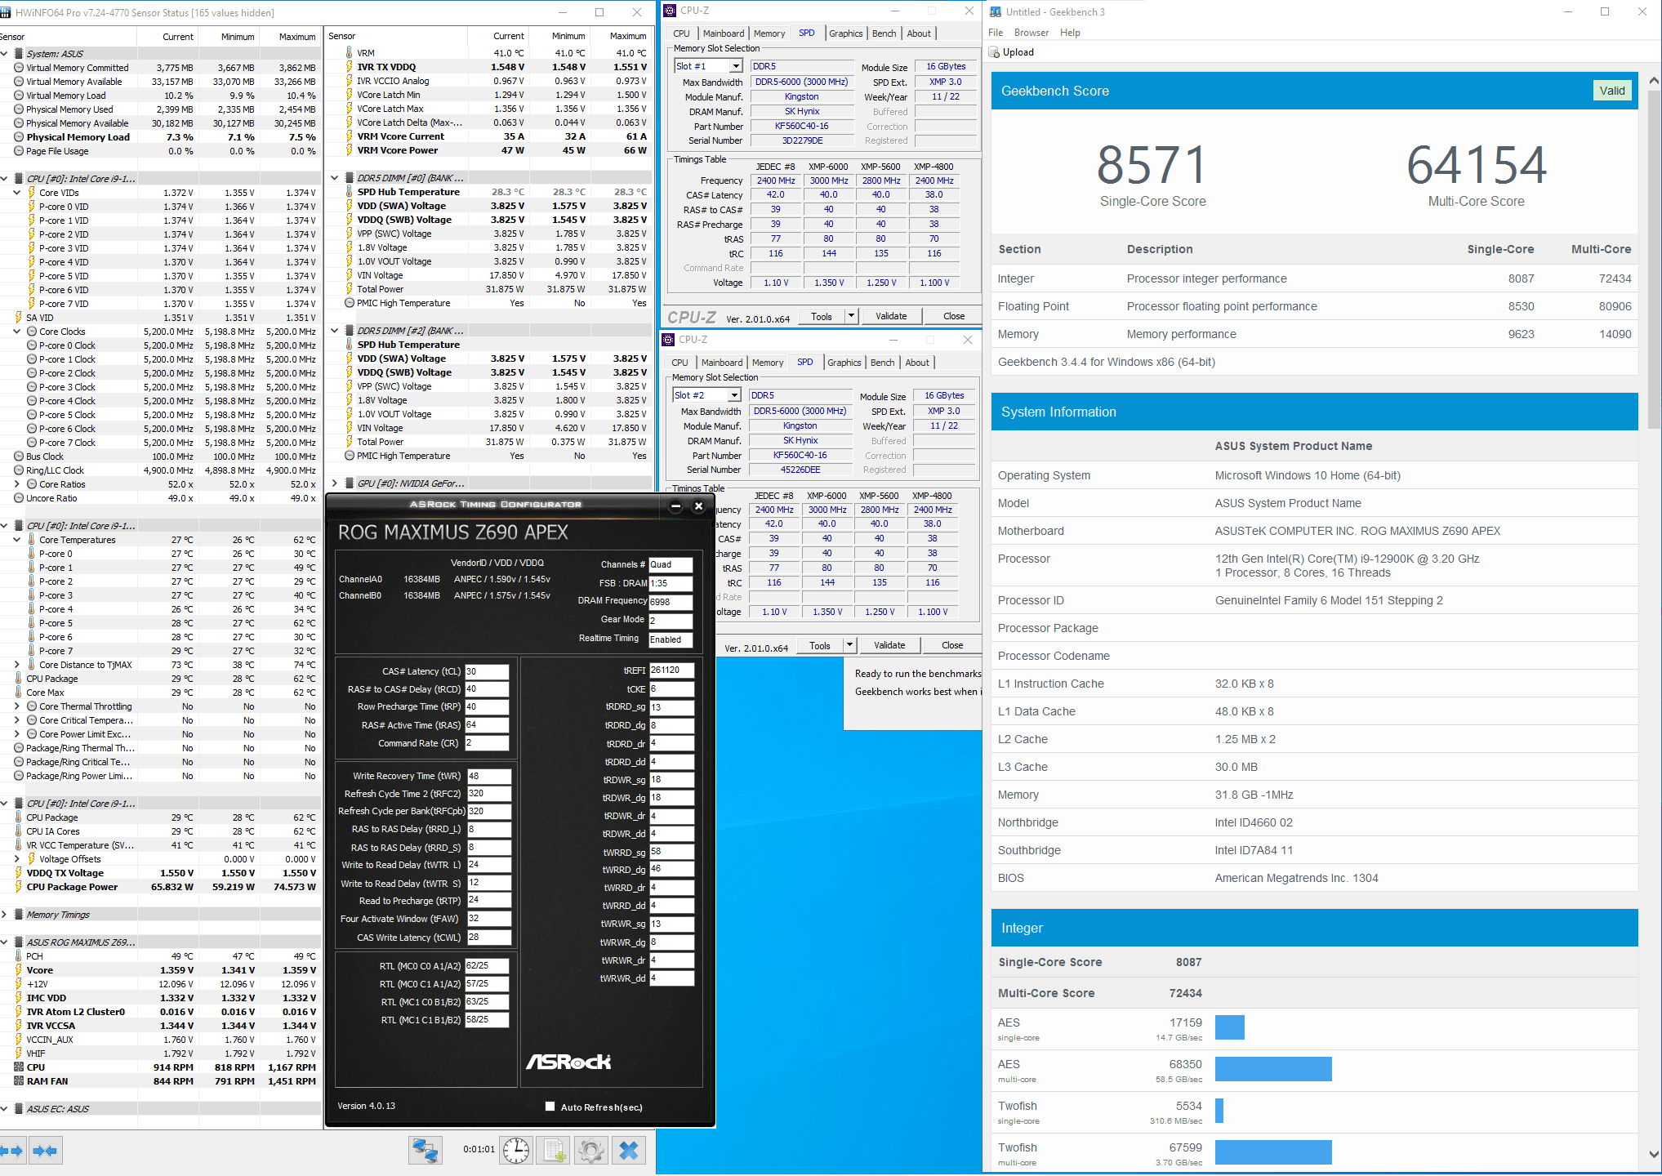The image size is (1662, 1176).
Task: Click CPU Package Power lightning icon
Action: pyautogui.click(x=18, y=887)
